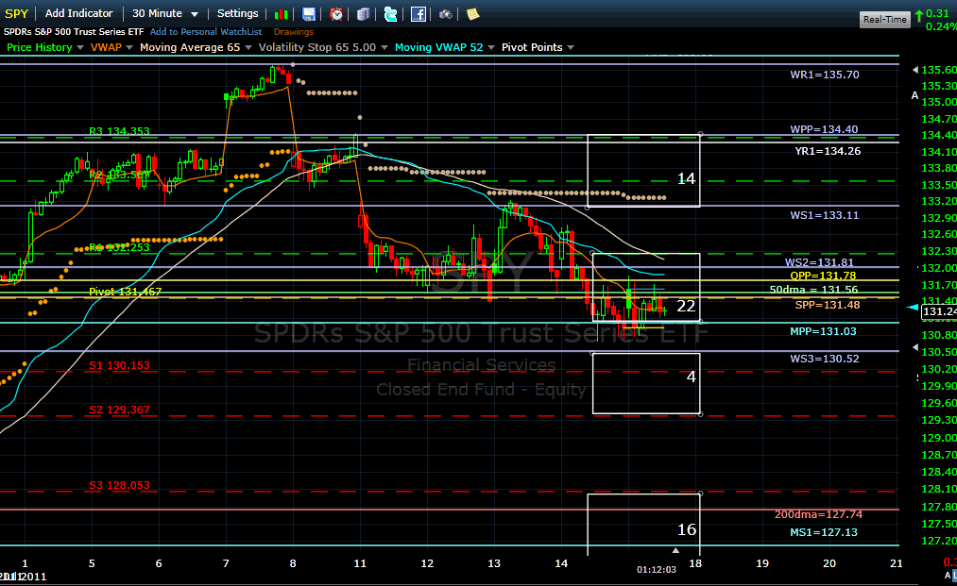
Task: Open the Settings menu
Action: click(237, 13)
